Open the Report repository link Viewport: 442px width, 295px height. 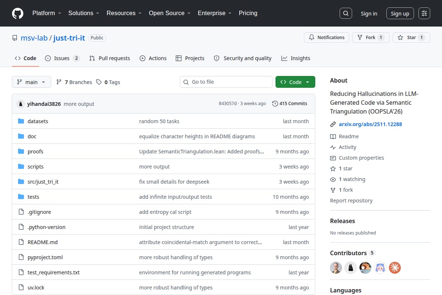[351, 201]
